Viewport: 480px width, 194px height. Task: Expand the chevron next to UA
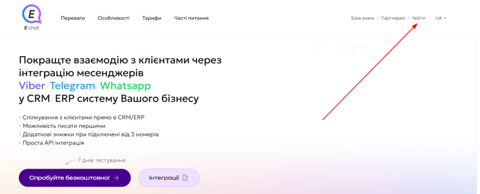click(445, 18)
